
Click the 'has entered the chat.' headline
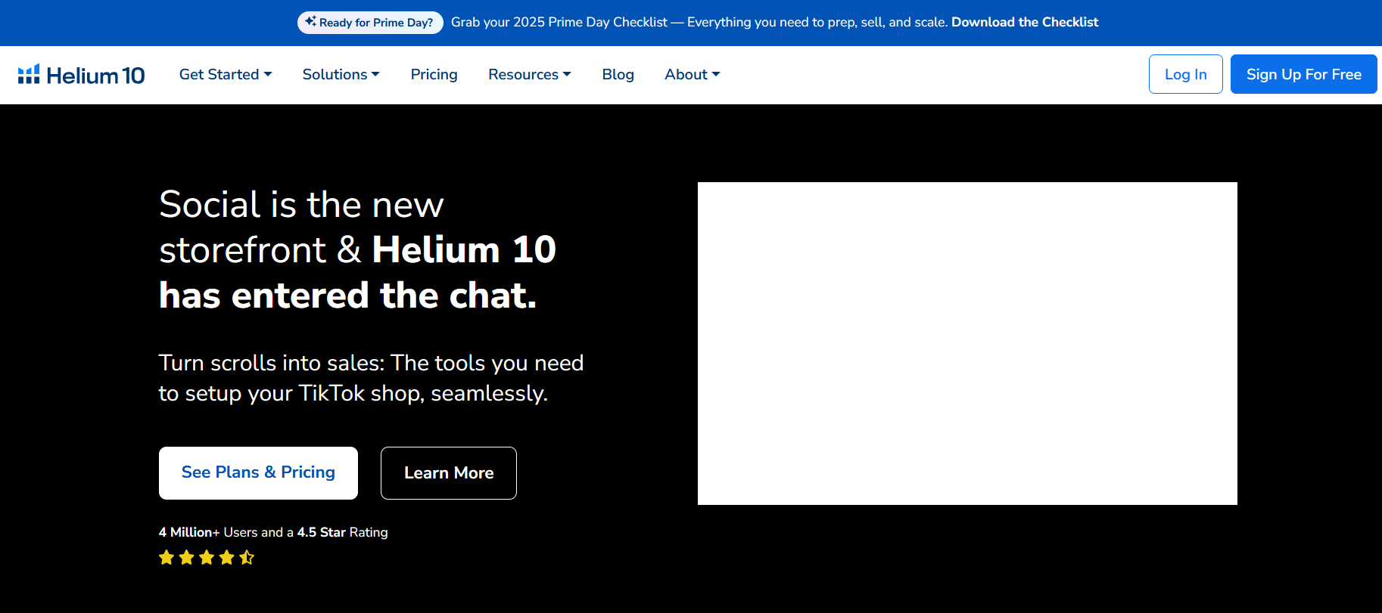point(348,296)
